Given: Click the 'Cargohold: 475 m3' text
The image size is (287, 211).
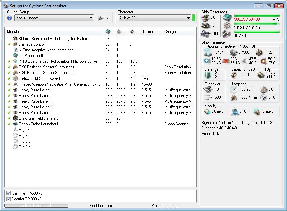Looking at the screenshot, I should pos(257,122).
